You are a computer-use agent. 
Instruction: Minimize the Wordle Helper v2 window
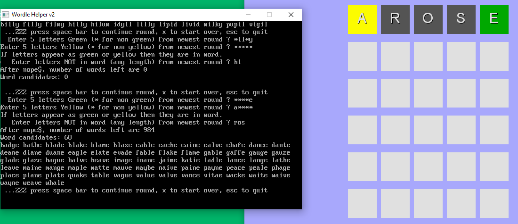coord(248,15)
